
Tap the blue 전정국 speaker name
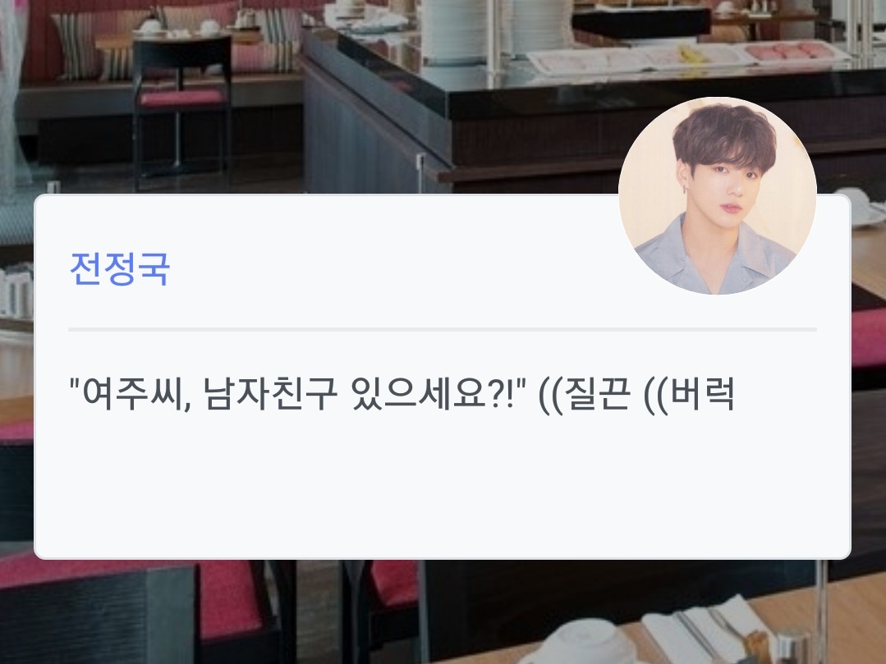[119, 268]
